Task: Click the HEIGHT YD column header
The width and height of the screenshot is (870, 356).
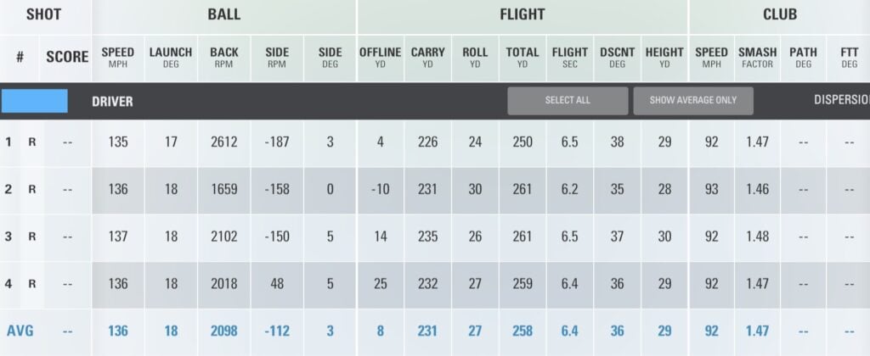Action: pos(664,57)
